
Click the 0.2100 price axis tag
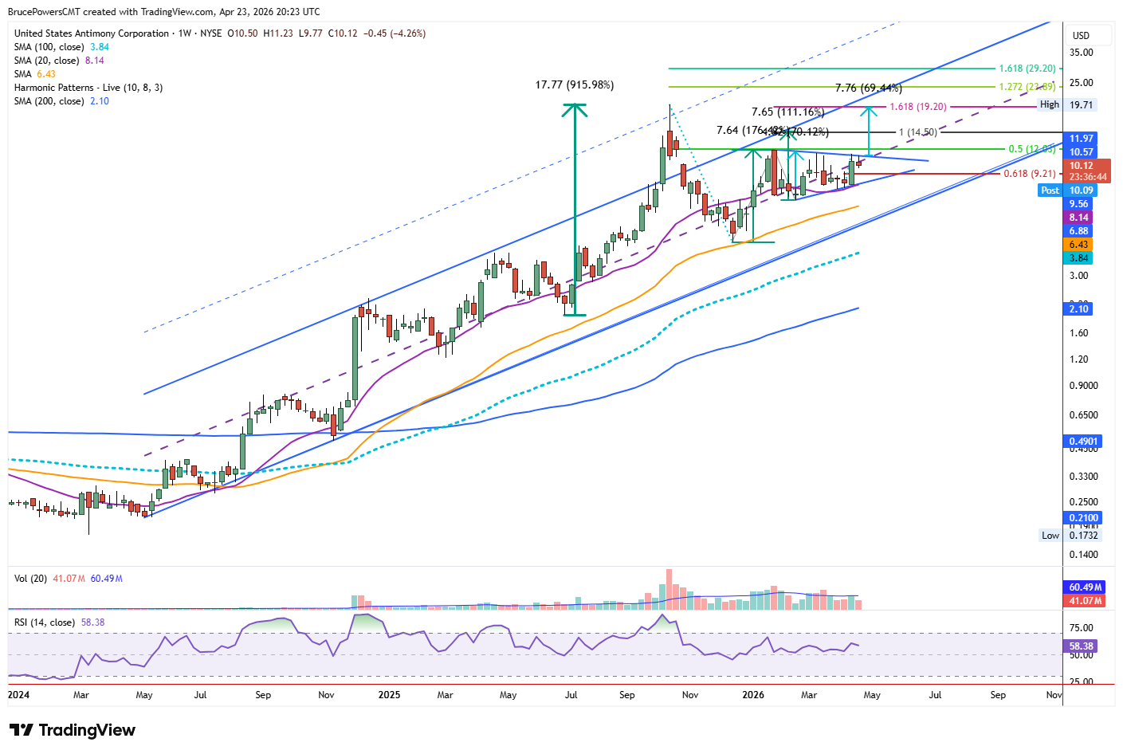point(1084,518)
